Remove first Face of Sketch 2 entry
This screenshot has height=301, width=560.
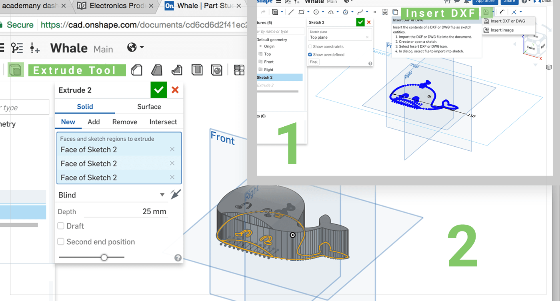tap(172, 149)
